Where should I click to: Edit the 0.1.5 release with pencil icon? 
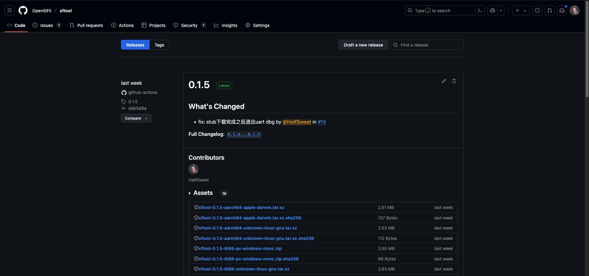444,81
